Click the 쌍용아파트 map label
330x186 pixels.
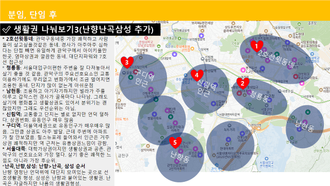[x=154, y=118]
